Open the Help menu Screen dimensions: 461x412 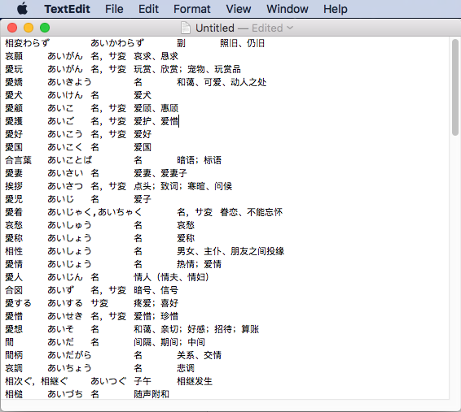click(x=336, y=9)
